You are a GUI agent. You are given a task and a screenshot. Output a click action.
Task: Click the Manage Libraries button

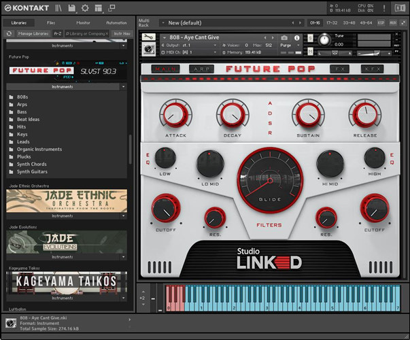[33, 33]
